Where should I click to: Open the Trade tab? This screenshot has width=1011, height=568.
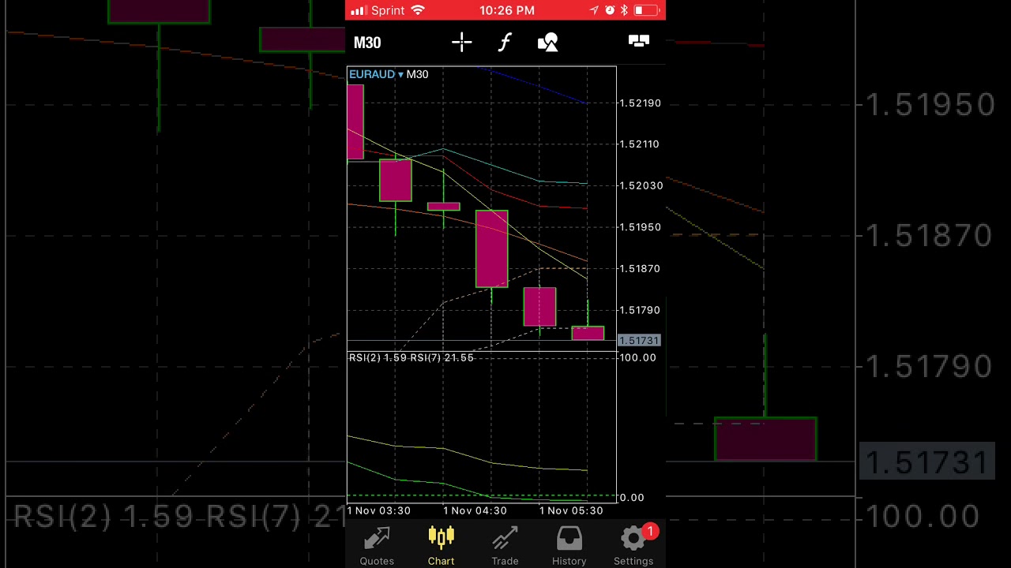[505, 546]
